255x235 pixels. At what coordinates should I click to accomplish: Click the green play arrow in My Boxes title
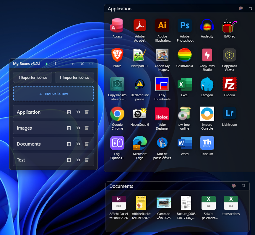[x=47, y=64]
